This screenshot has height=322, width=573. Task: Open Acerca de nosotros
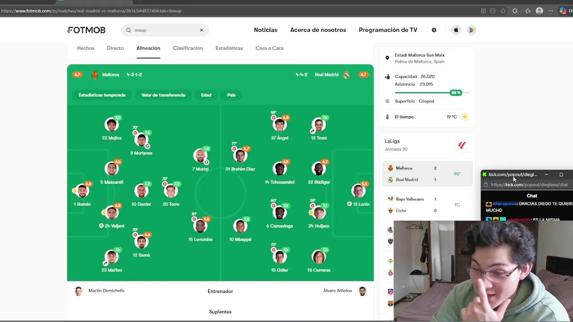(318, 30)
